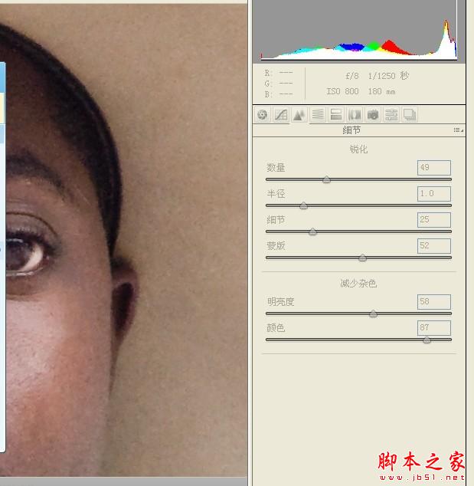
Task: Click the 明亮度 slider label
Action: (x=280, y=301)
